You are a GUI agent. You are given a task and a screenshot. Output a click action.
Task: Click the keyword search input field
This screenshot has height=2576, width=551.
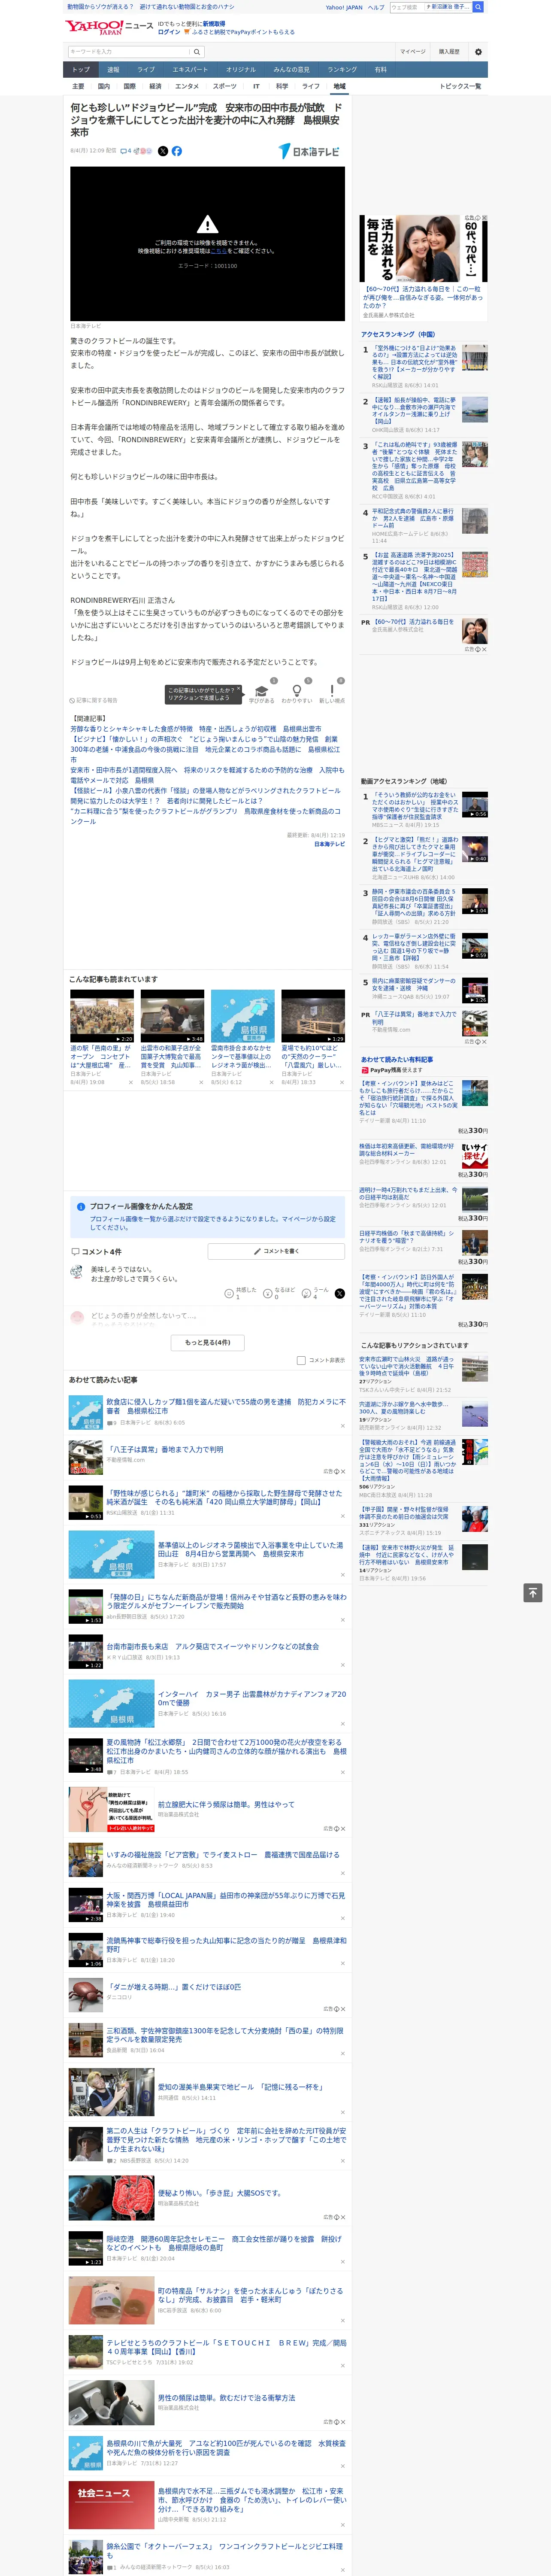tap(129, 52)
